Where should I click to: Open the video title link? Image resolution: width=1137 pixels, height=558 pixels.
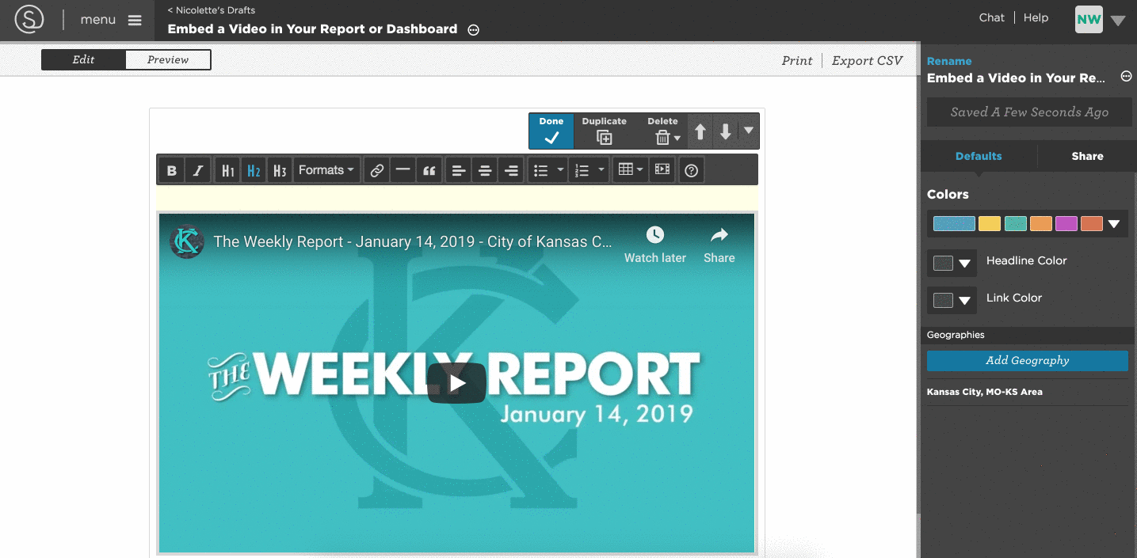point(413,241)
